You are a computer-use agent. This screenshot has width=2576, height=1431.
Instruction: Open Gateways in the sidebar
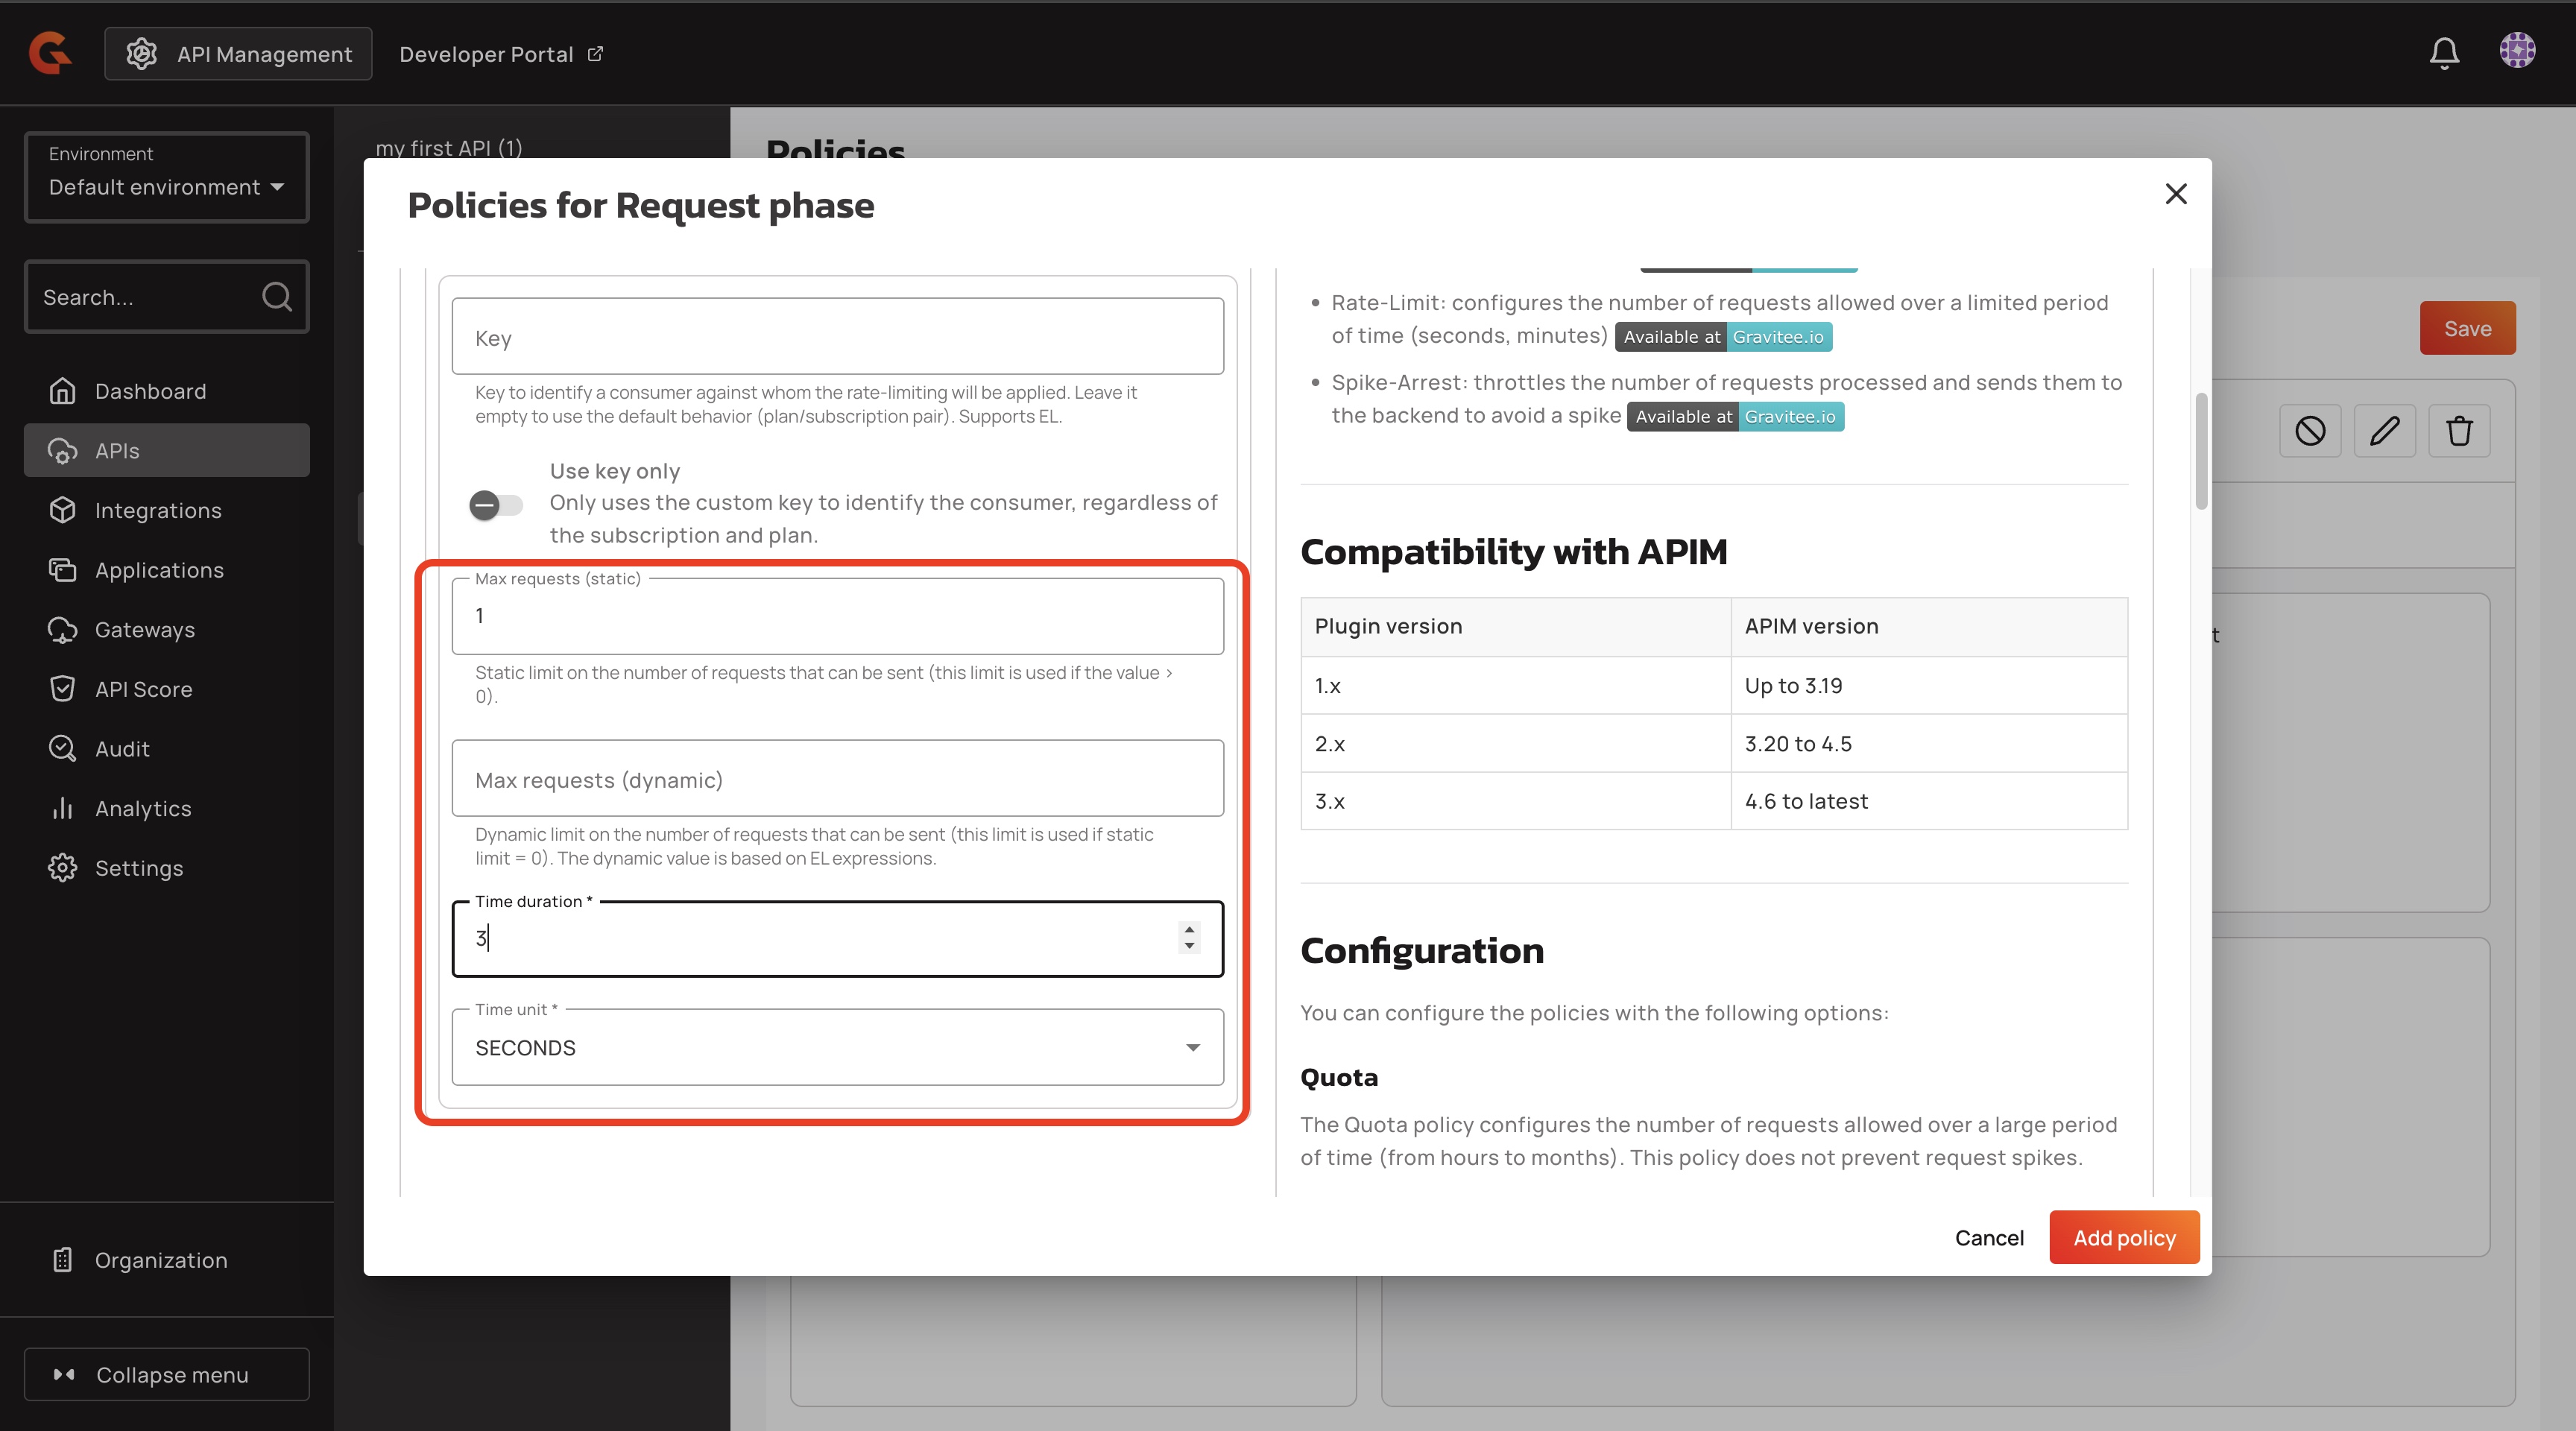(145, 630)
